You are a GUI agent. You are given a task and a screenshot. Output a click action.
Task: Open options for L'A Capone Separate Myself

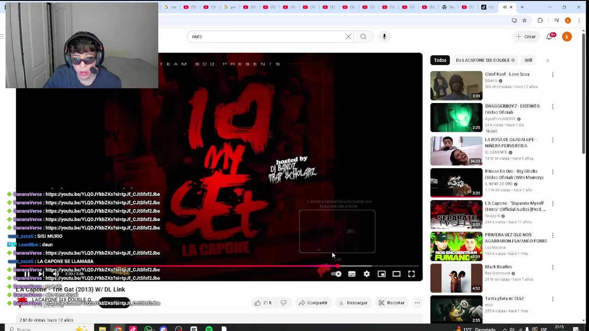553,204
